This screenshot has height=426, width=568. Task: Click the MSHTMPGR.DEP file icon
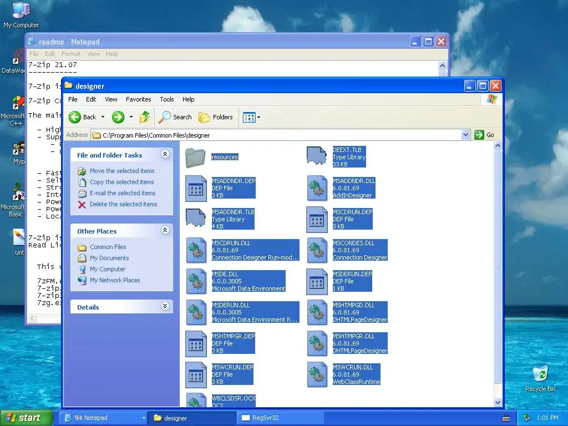click(x=196, y=344)
